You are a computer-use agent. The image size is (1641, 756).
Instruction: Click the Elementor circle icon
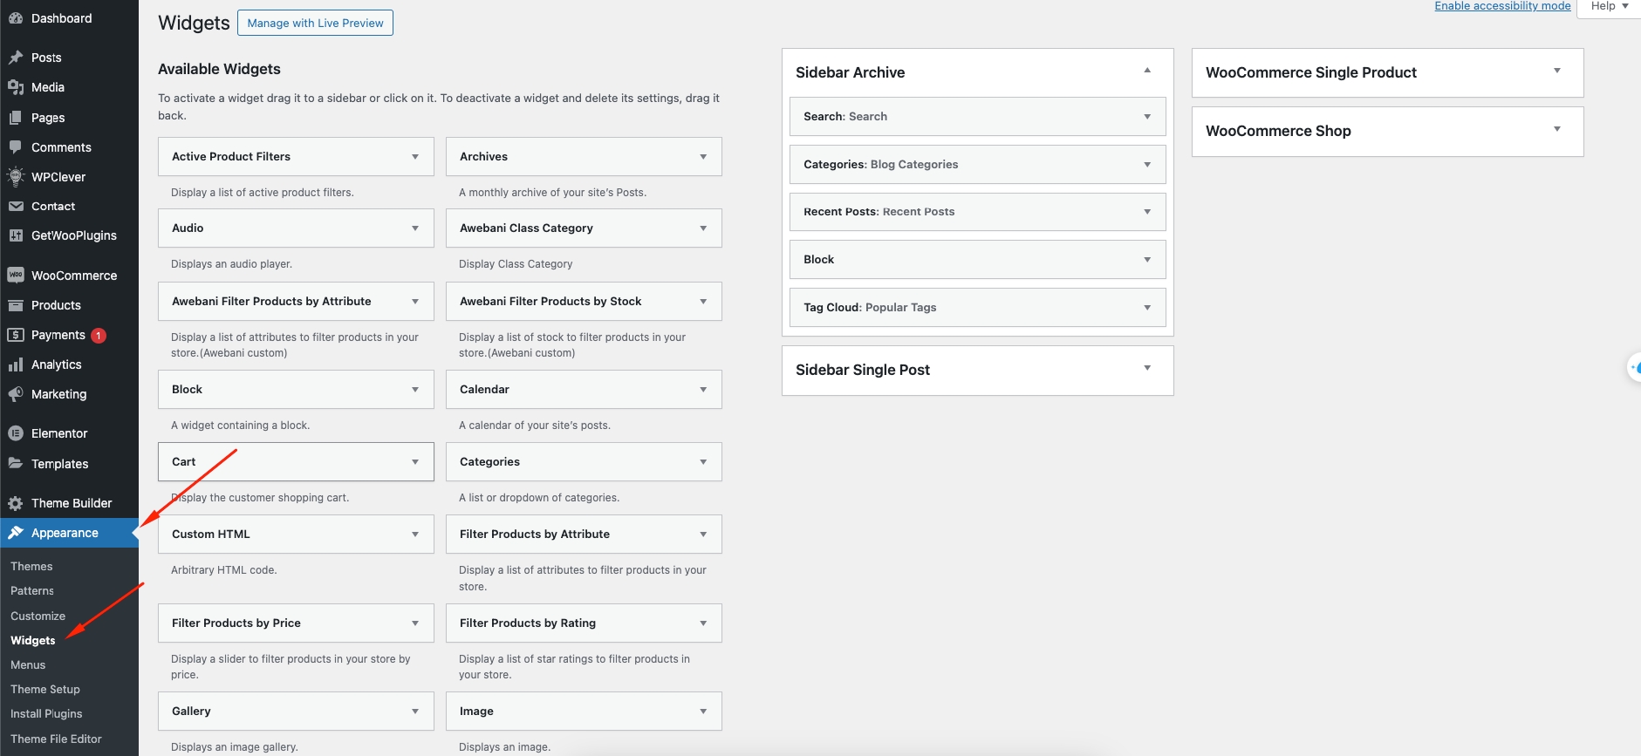[x=16, y=433]
